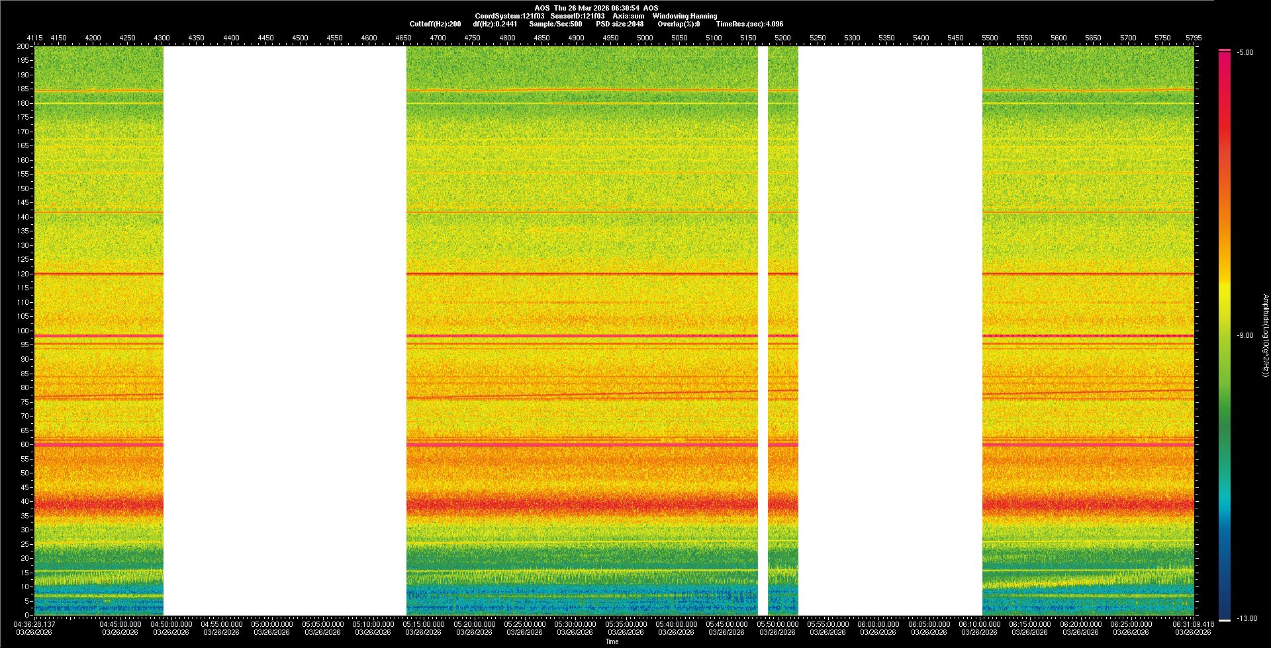This screenshot has height=648, width=1271.
Task: Select the top axis tick "4800"
Action: click(x=507, y=38)
